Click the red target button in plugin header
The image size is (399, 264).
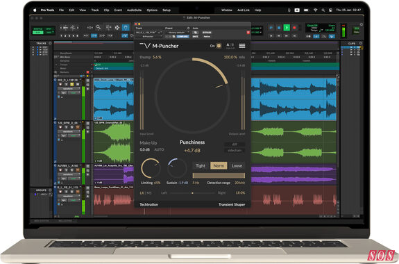[x=248, y=33]
